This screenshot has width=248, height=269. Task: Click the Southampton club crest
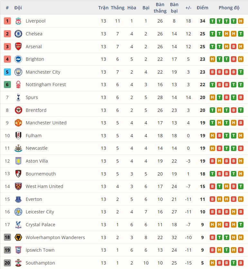pos(18,263)
